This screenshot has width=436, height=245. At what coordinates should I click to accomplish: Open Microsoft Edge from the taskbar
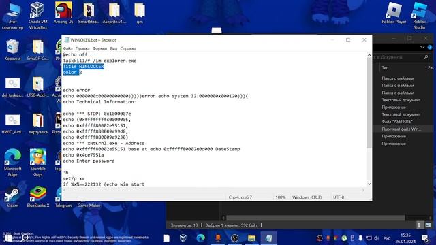coord(200,238)
